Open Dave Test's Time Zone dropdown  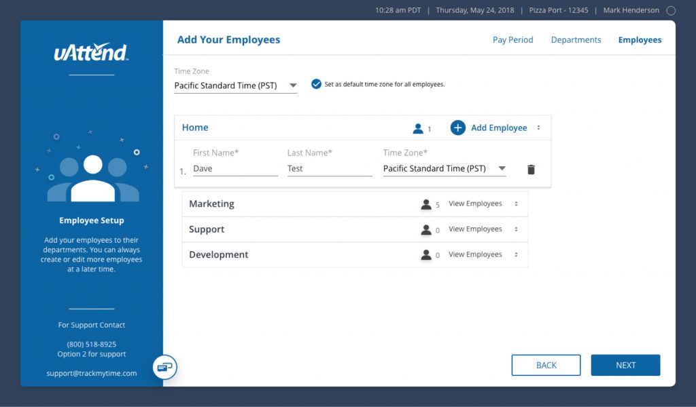445,169
